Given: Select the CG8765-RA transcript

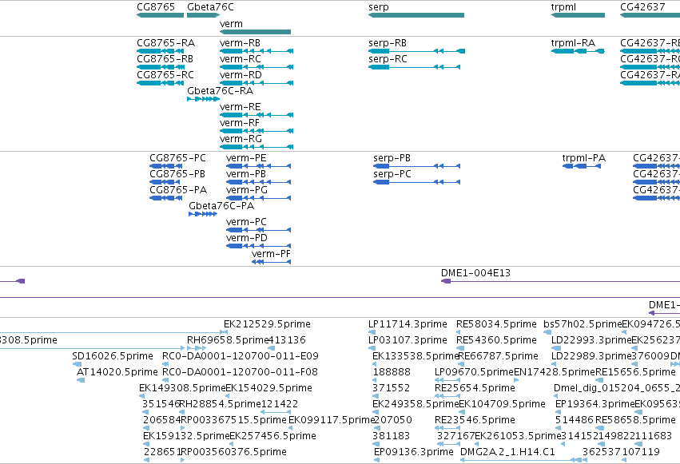Looking at the screenshot, I should click(x=161, y=51).
